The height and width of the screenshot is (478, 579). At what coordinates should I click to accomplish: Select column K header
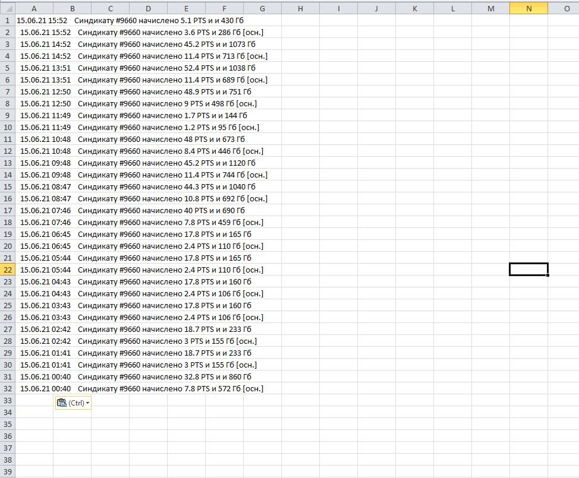click(x=415, y=8)
